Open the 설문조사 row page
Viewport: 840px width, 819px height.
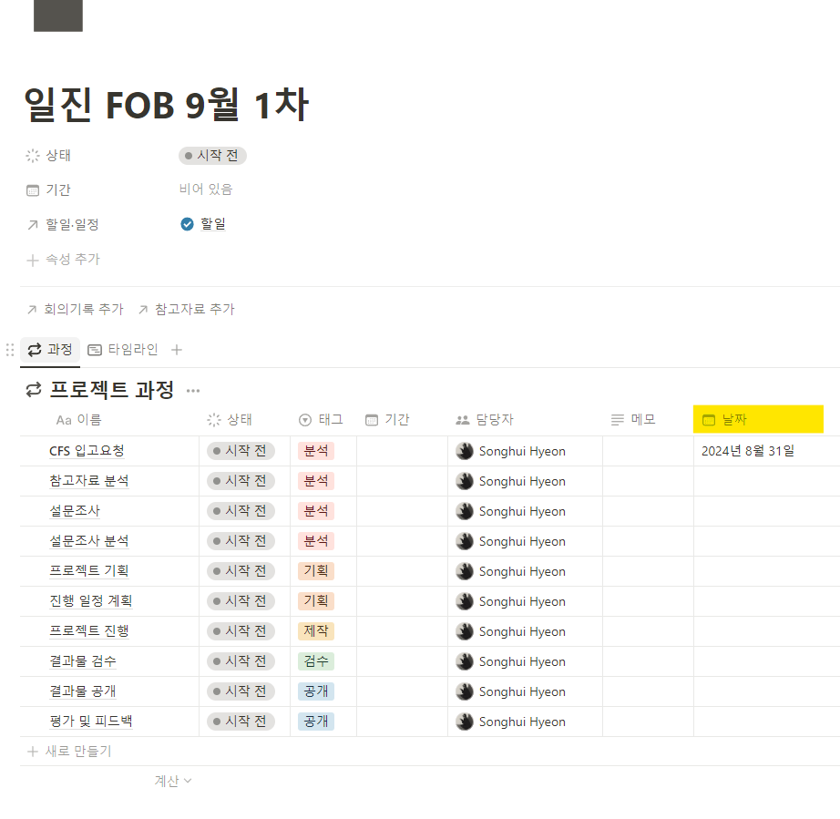click(x=75, y=511)
